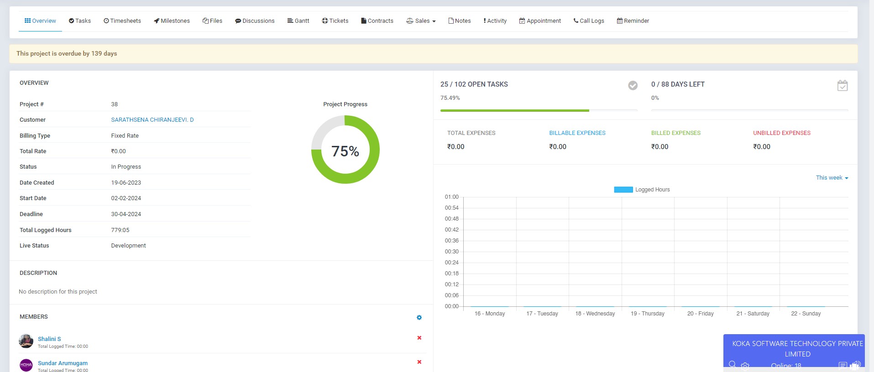This screenshot has height=372, width=874.
Task: Expand the Sales dropdown menu
Action: click(x=421, y=21)
